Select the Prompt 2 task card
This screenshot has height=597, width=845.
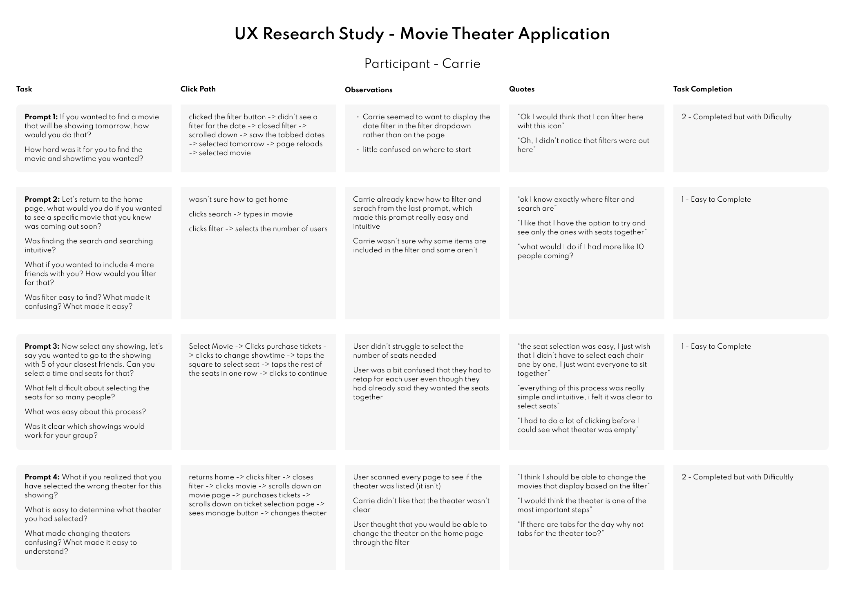point(94,253)
